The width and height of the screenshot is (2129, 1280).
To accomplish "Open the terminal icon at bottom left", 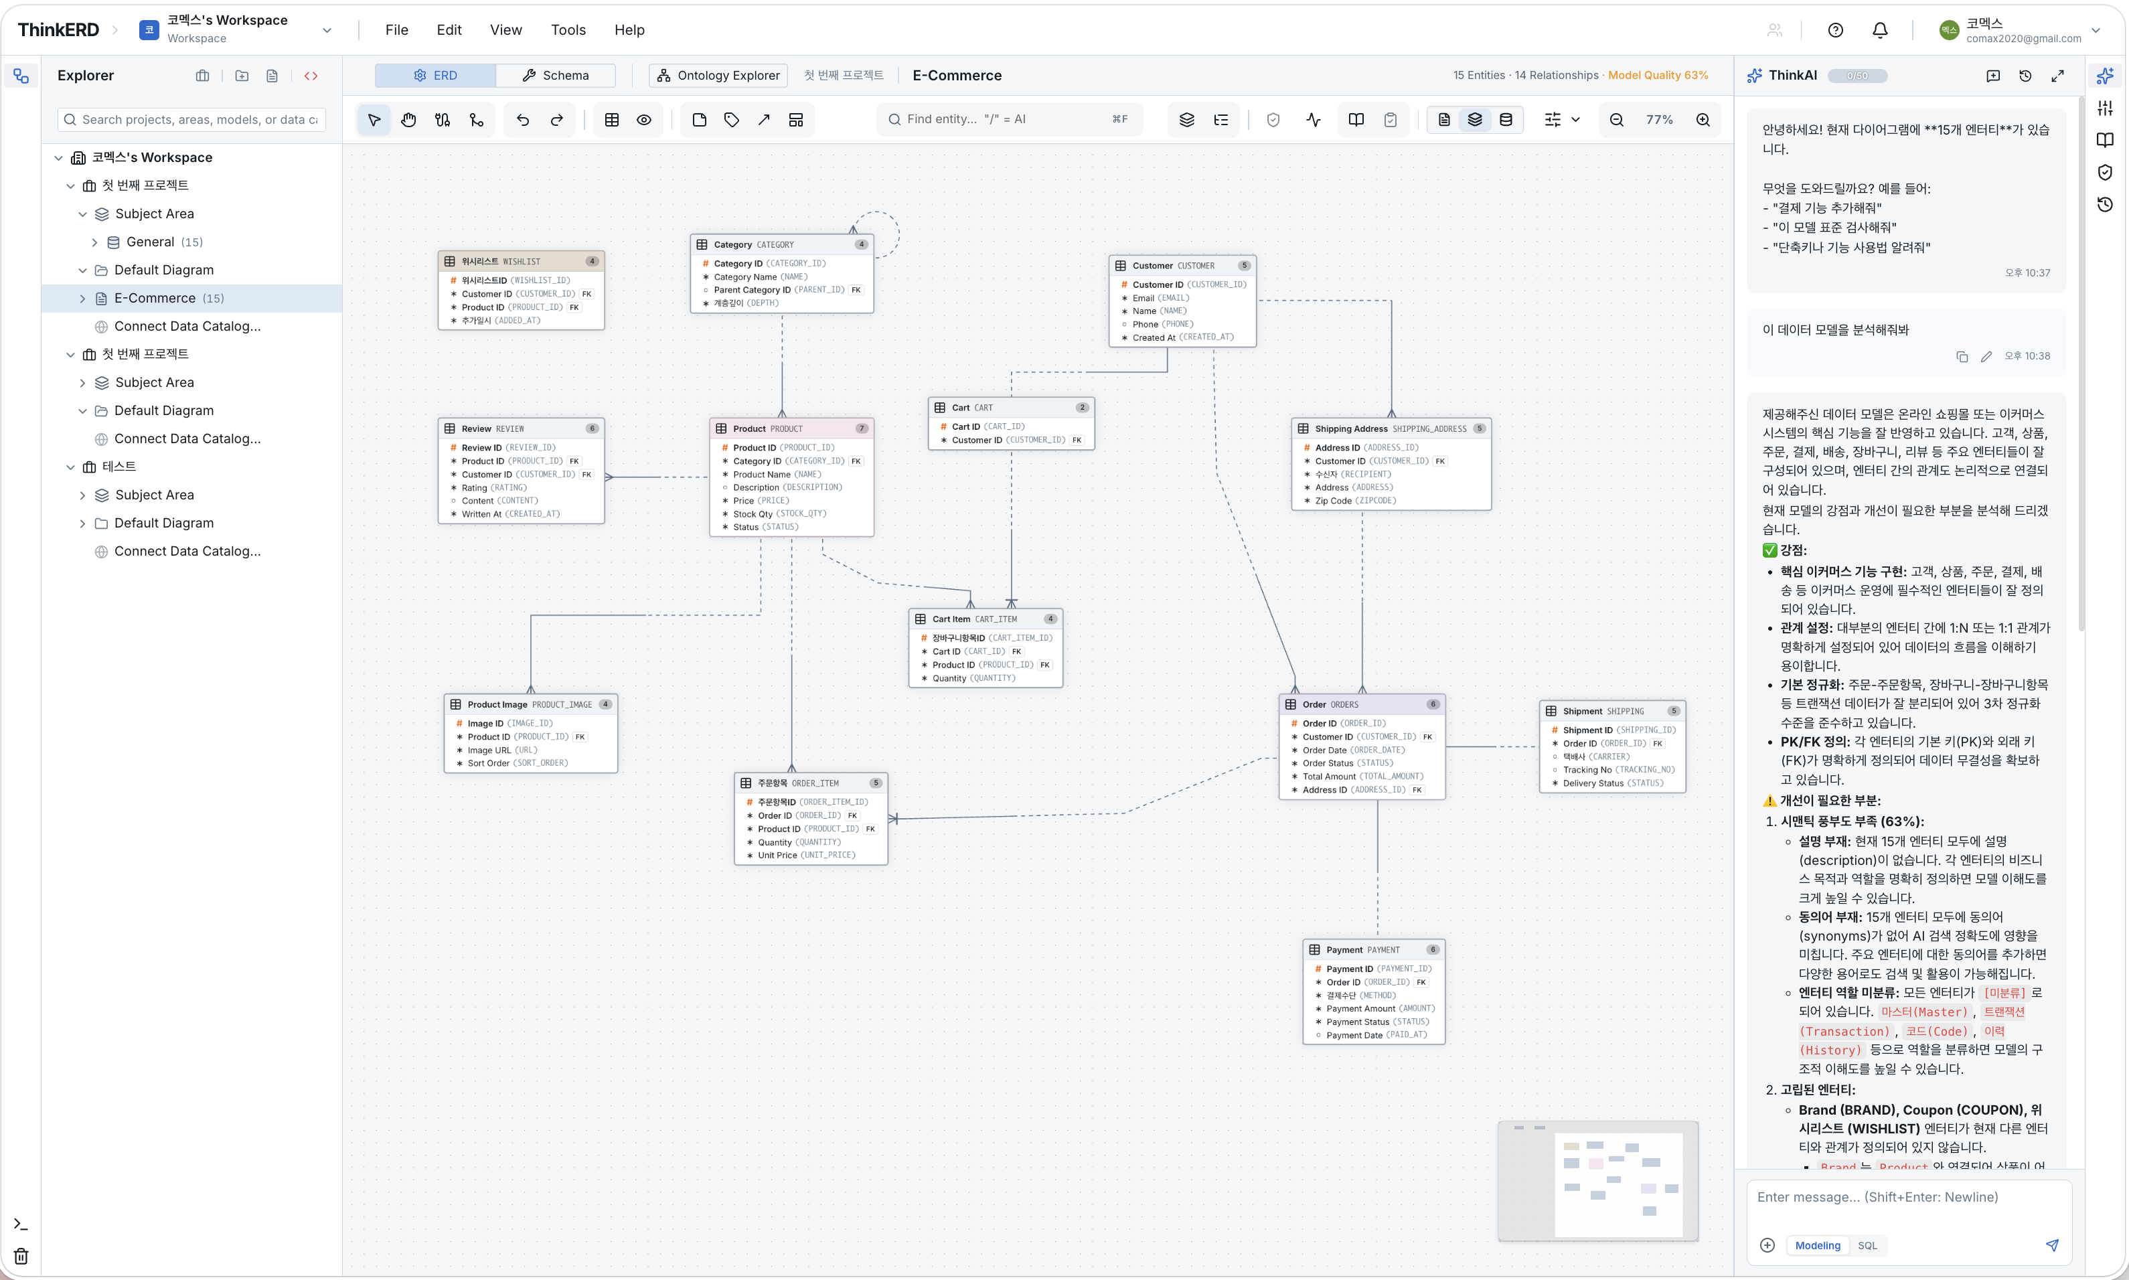I will [x=21, y=1224].
